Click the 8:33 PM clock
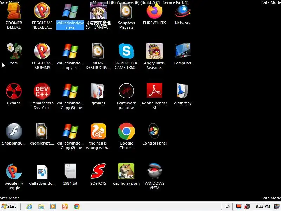The width and height of the screenshot is (281, 211). click(263, 206)
